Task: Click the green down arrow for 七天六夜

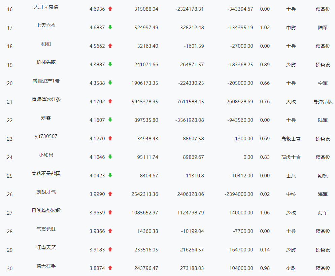Action: [110, 27]
